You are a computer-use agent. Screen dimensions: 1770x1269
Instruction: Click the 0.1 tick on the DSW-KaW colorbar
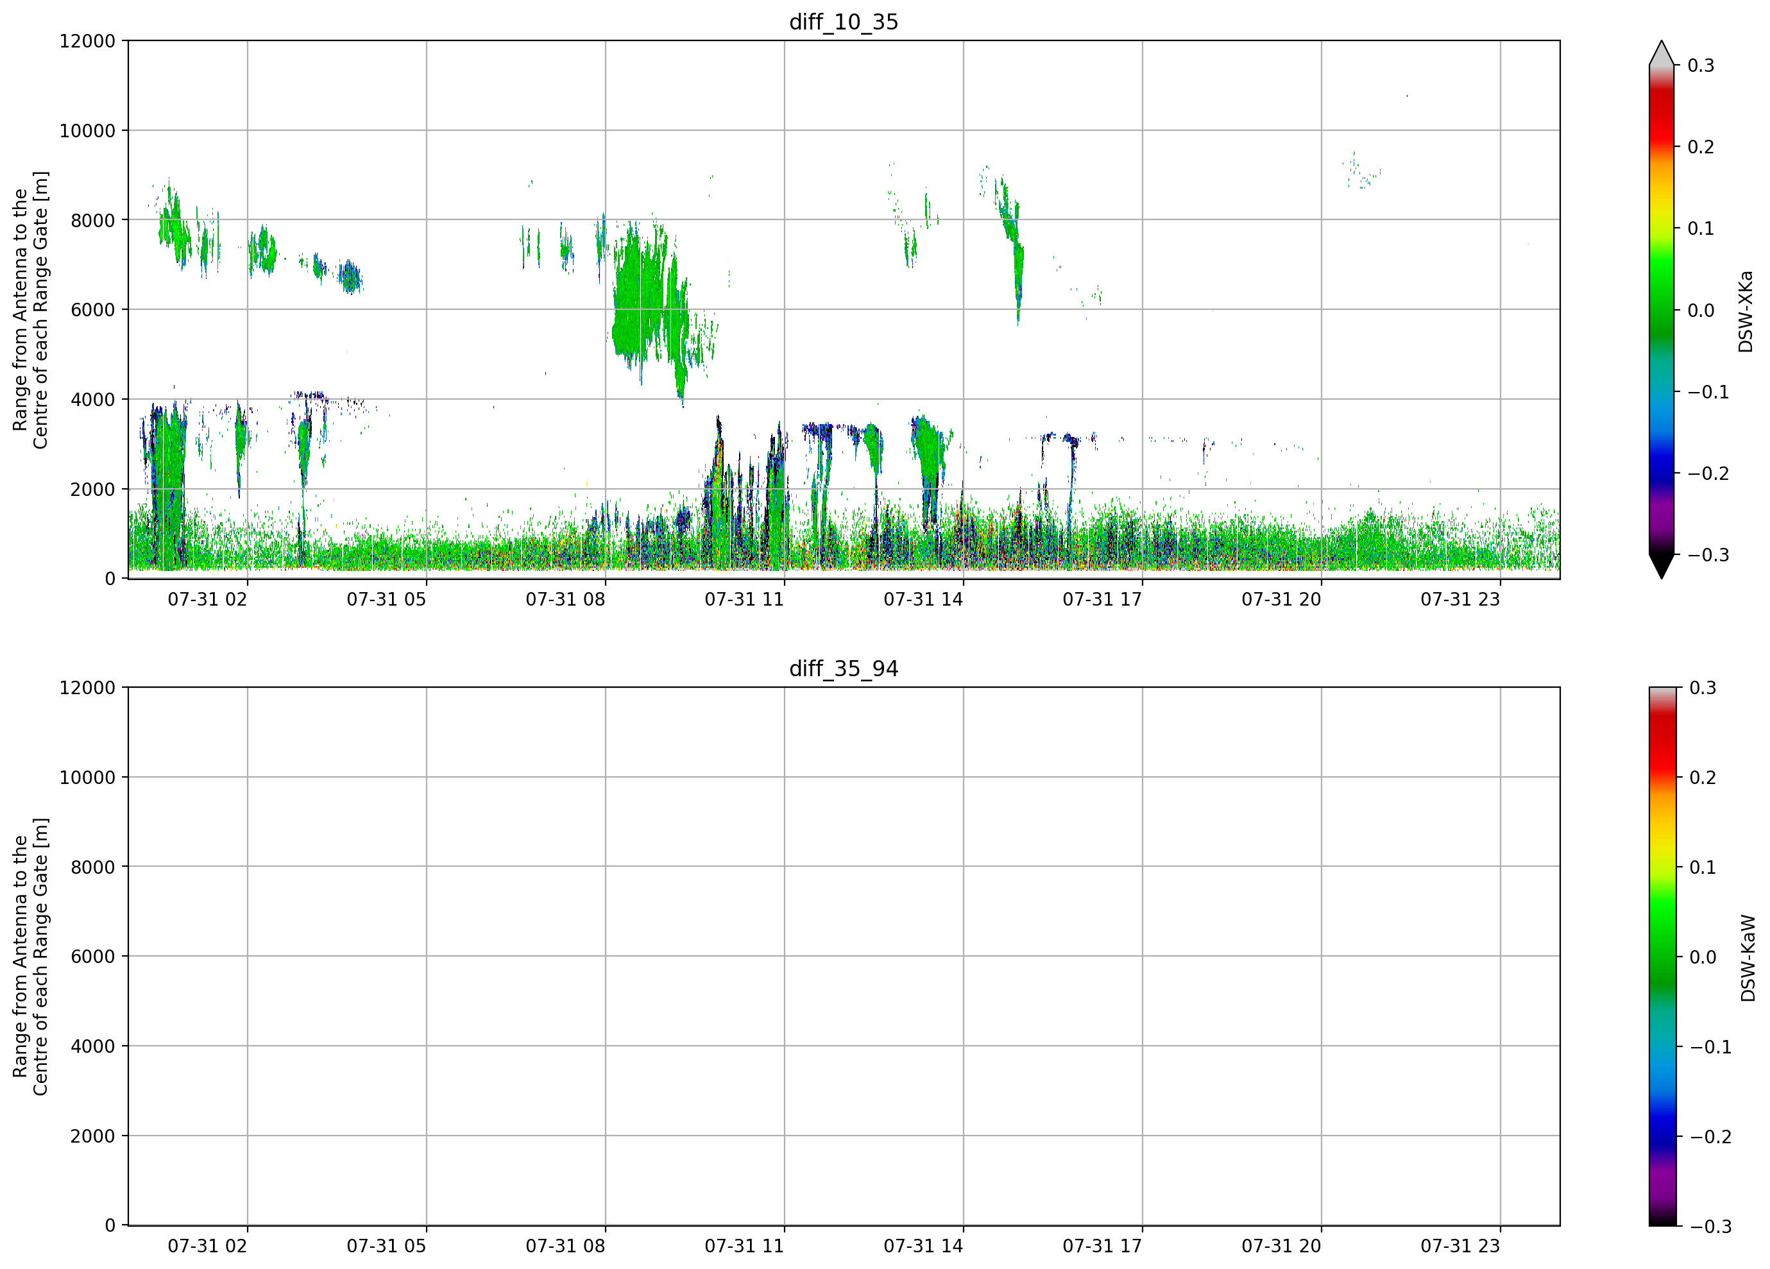pyautogui.click(x=1702, y=867)
